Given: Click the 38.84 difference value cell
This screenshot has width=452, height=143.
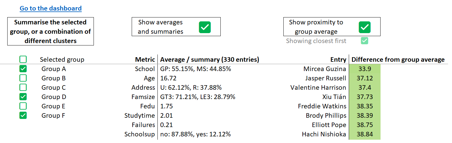Looking at the screenshot, I should (x=364, y=134).
